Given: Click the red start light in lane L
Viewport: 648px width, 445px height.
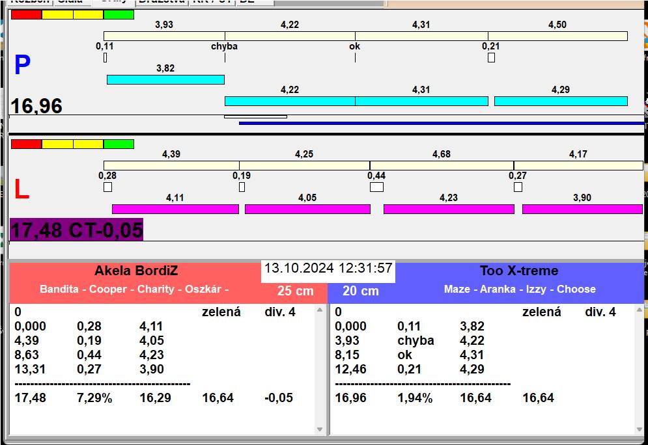Looking at the screenshot, I should (x=27, y=144).
